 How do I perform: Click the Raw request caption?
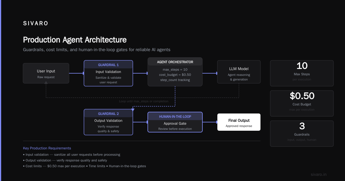click(46, 77)
